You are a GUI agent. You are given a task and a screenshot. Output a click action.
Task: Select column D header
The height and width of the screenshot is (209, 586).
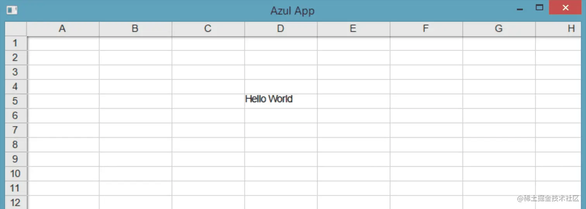click(x=281, y=29)
